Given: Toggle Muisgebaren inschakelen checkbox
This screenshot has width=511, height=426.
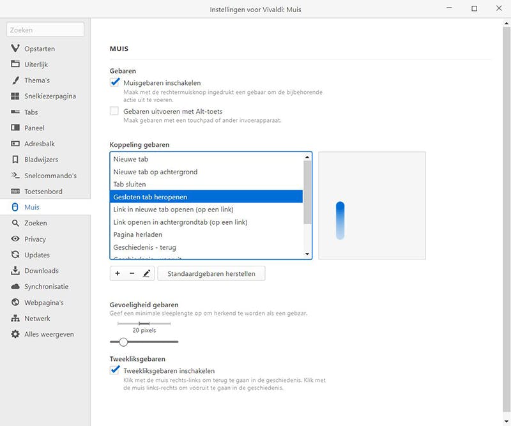Looking at the screenshot, I should click(114, 82).
